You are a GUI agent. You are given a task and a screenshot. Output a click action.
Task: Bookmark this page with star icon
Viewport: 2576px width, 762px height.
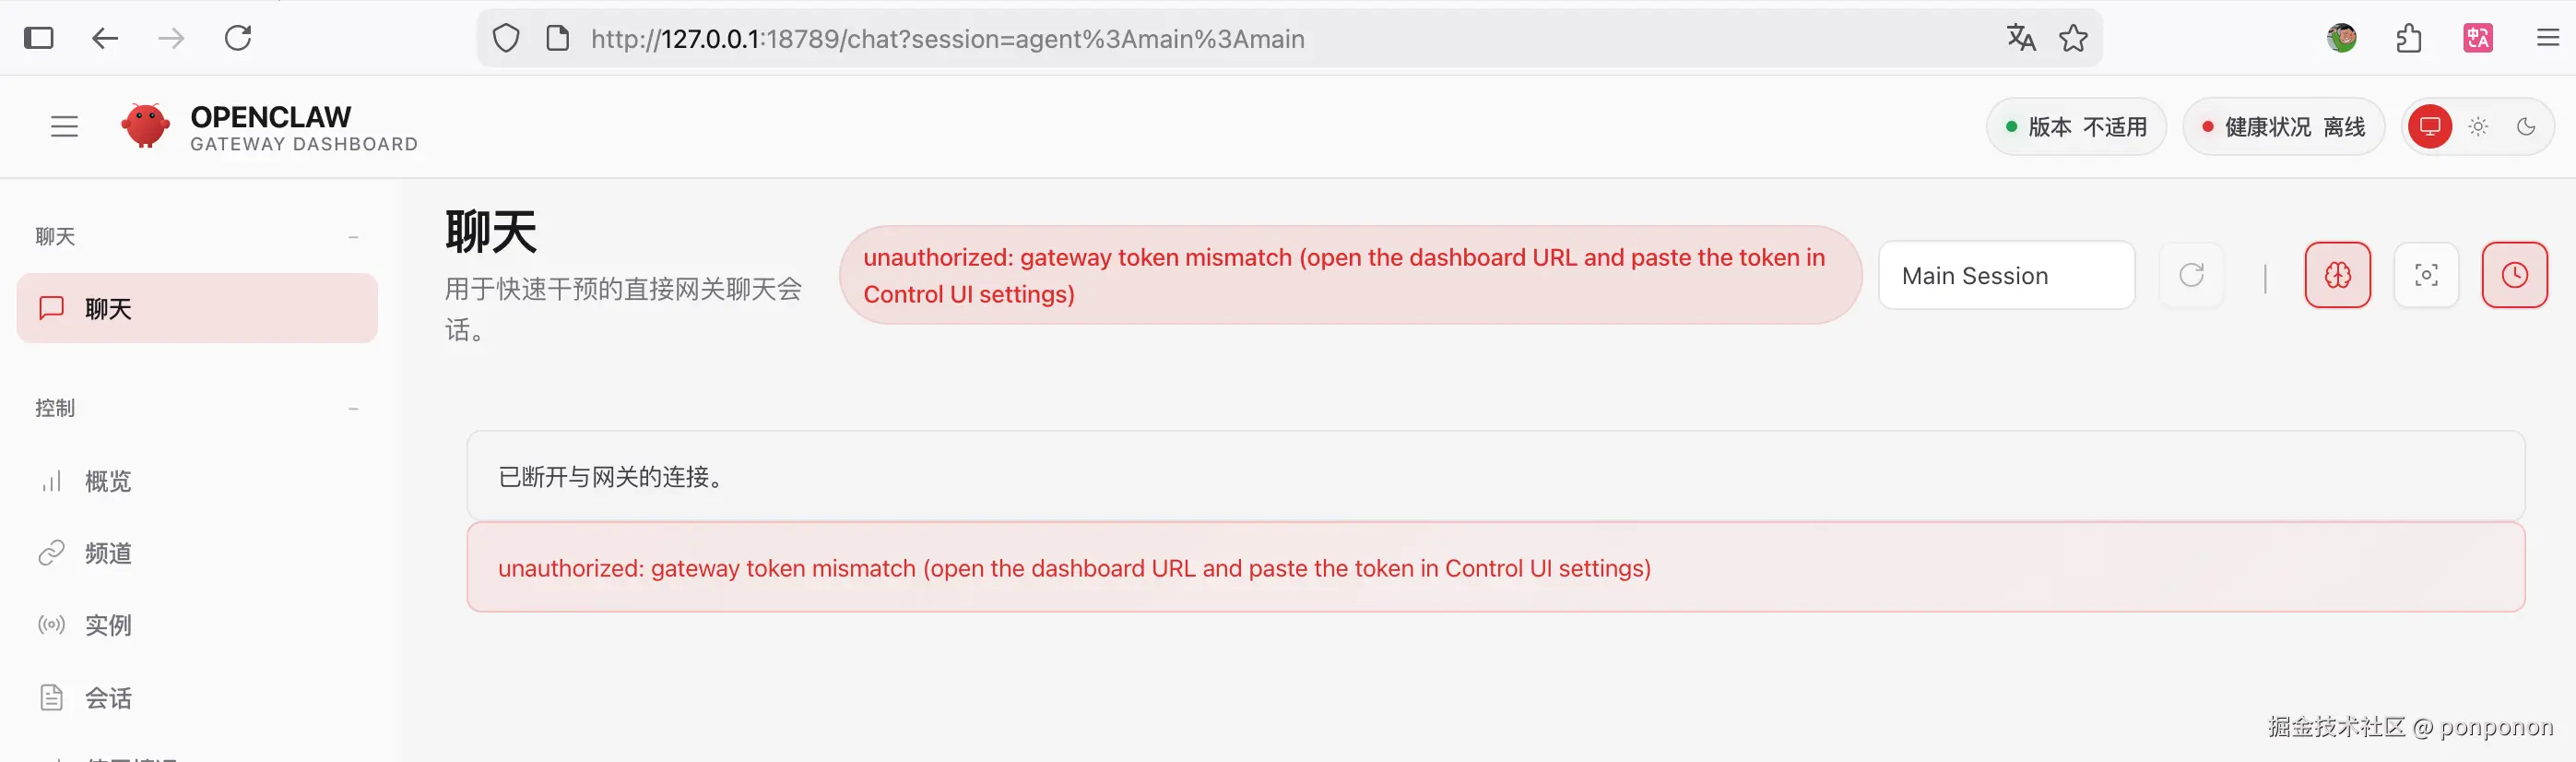[2073, 39]
